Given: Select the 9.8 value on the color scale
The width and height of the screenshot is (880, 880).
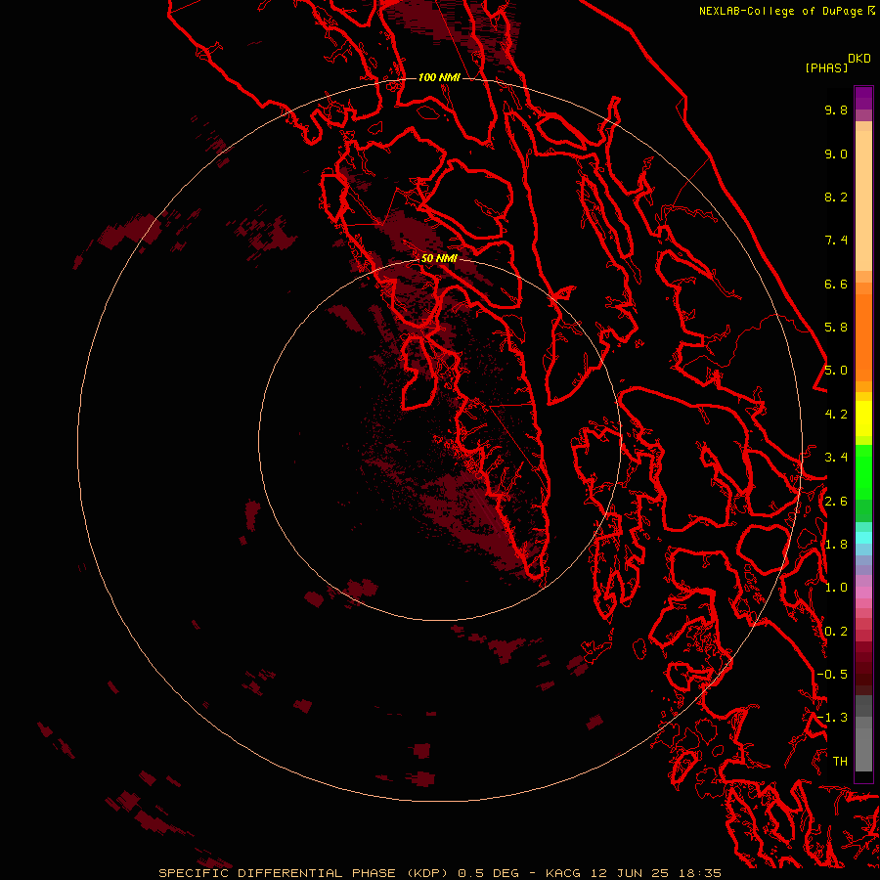Looking at the screenshot, I should (836, 110).
